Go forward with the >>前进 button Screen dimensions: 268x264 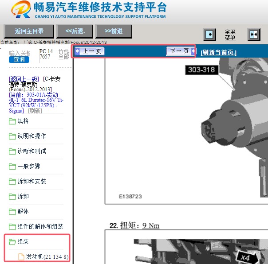[114, 31]
